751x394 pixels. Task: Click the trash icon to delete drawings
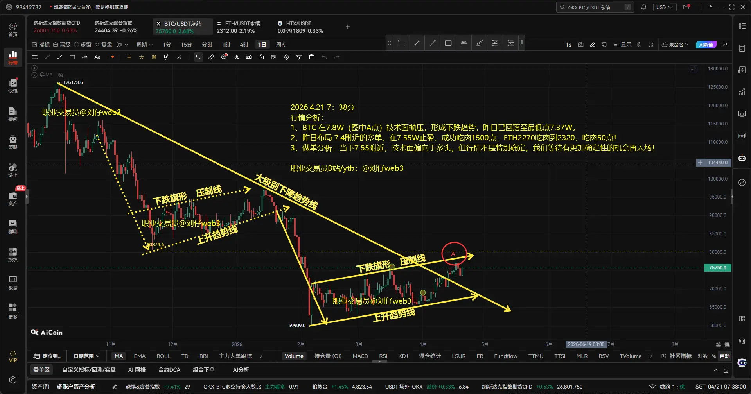pyautogui.click(x=311, y=57)
